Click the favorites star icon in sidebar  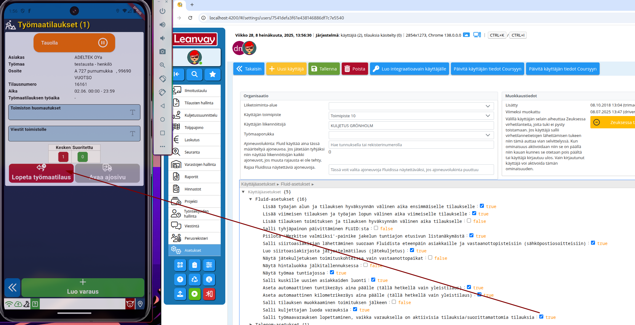213,74
